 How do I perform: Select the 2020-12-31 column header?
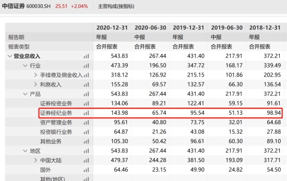(x=112, y=28)
